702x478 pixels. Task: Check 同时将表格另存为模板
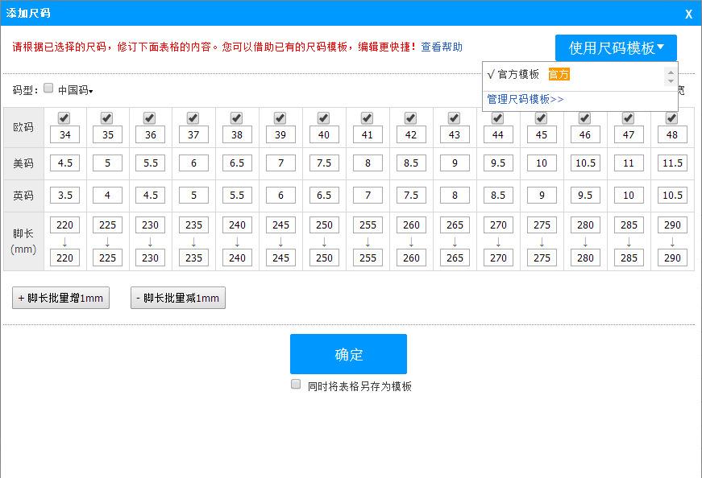[295, 385]
